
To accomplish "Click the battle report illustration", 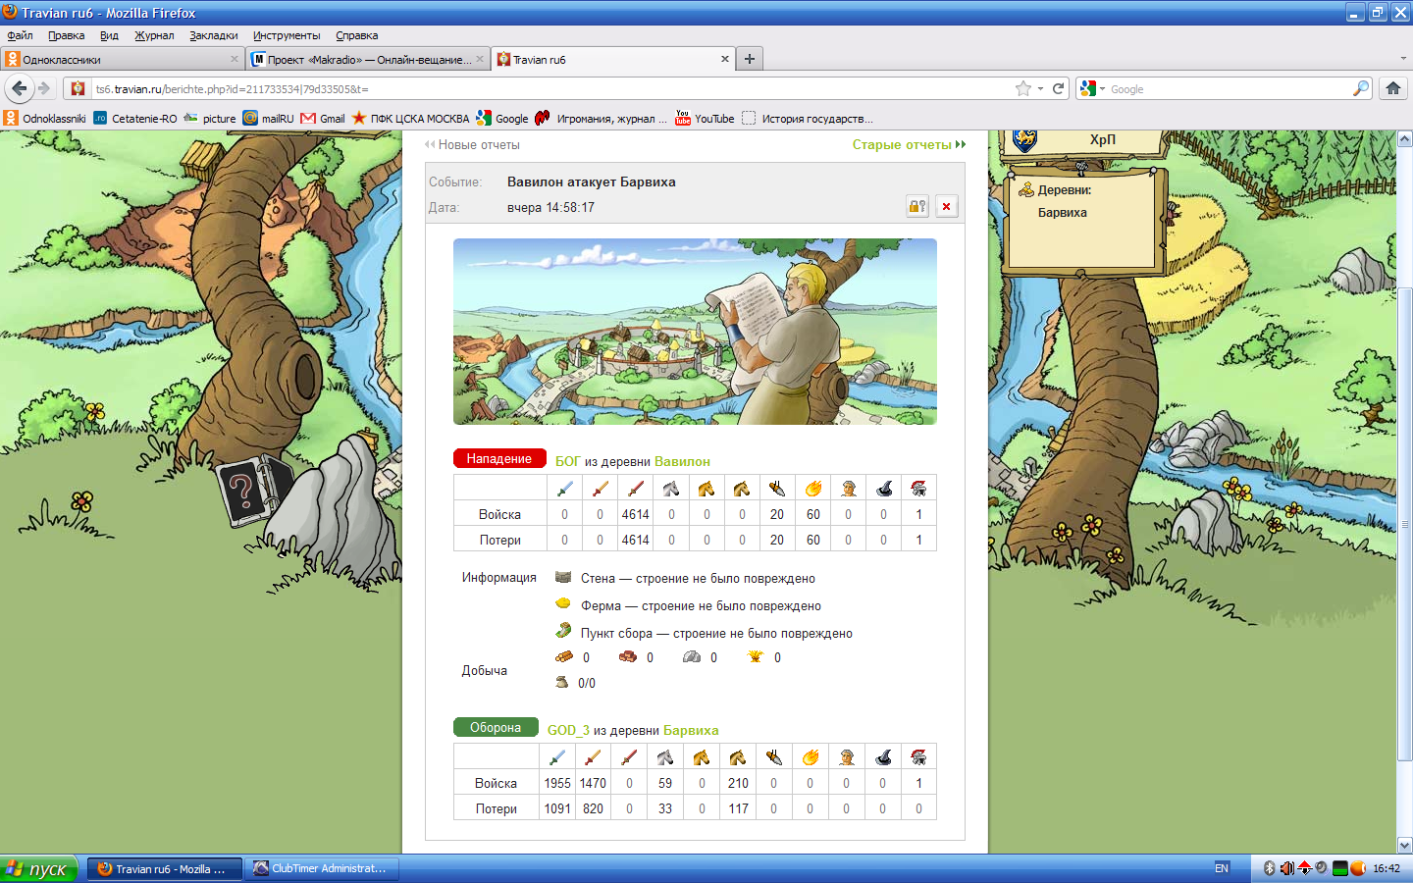I will click(x=695, y=332).
